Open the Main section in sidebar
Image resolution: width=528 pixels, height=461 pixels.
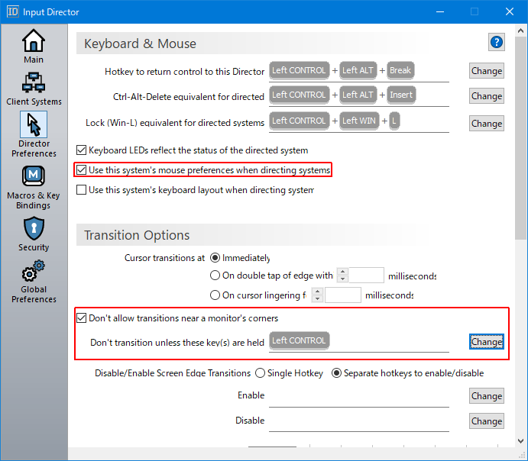34,46
